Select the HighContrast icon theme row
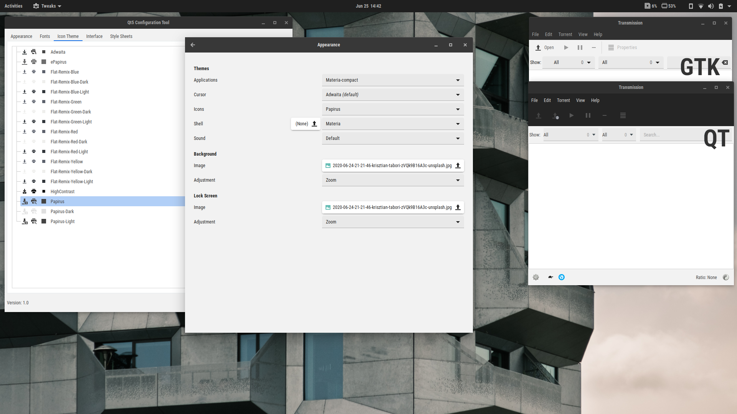This screenshot has height=414, width=737. point(102,192)
